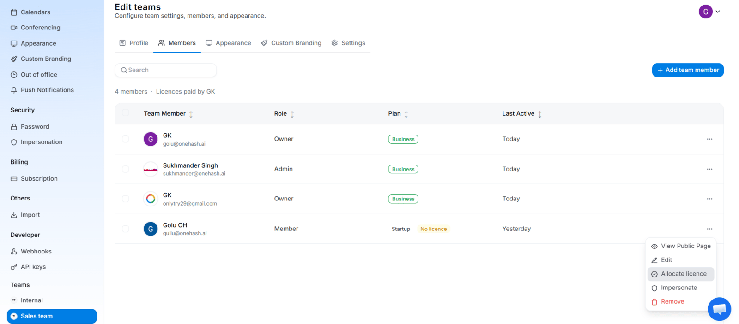Select Sukhmander Singh's checkbox
Image resolution: width=739 pixels, height=324 pixels.
tap(126, 169)
